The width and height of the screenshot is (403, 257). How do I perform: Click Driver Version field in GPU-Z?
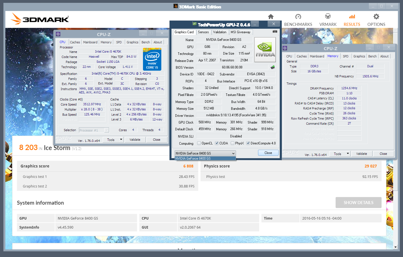click(236, 115)
